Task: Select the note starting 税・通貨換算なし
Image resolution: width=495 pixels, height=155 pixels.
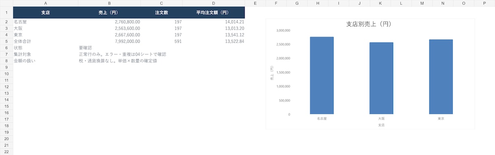Action: pyautogui.click(x=118, y=61)
